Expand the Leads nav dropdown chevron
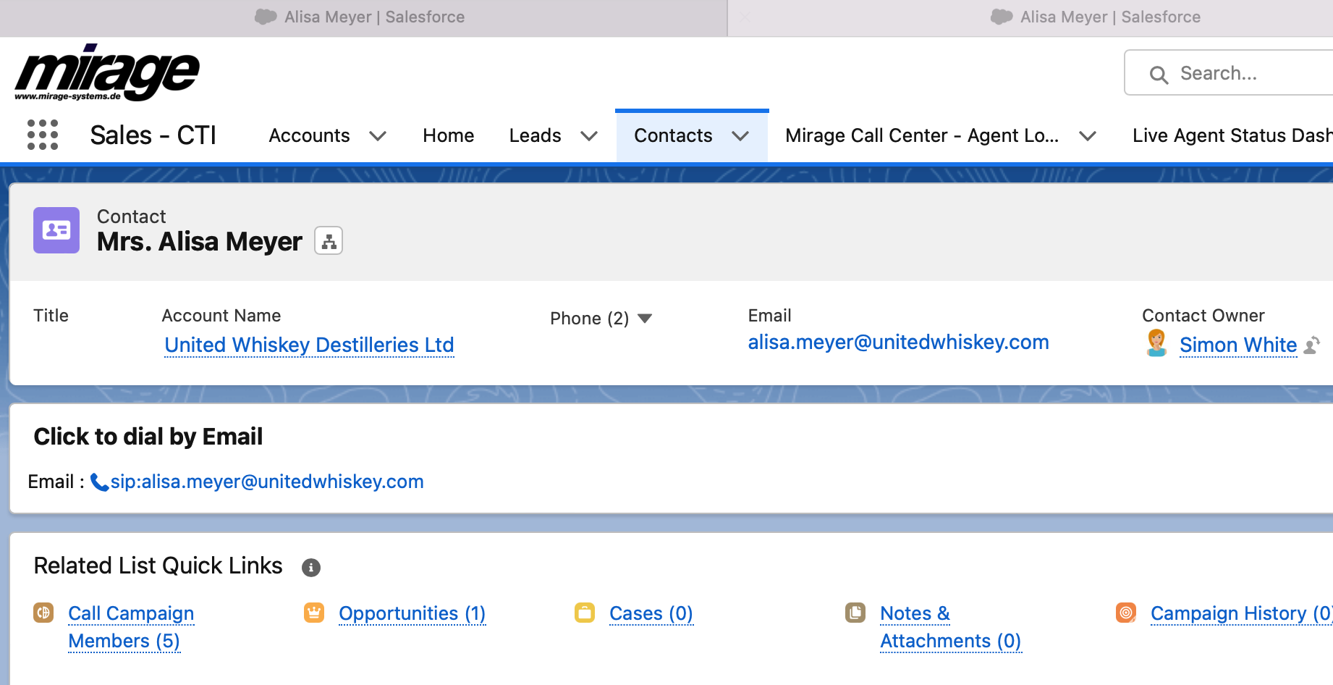Image resolution: width=1333 pixels, height=685 pixels. click(x=589, y=136)
